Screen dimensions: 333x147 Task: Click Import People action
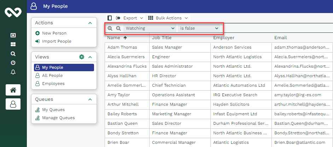[57, 41]
